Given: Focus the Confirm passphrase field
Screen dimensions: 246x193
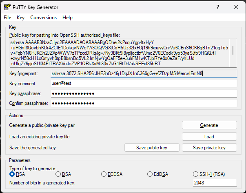Looking at the screenshot, I should click(144, 103).
